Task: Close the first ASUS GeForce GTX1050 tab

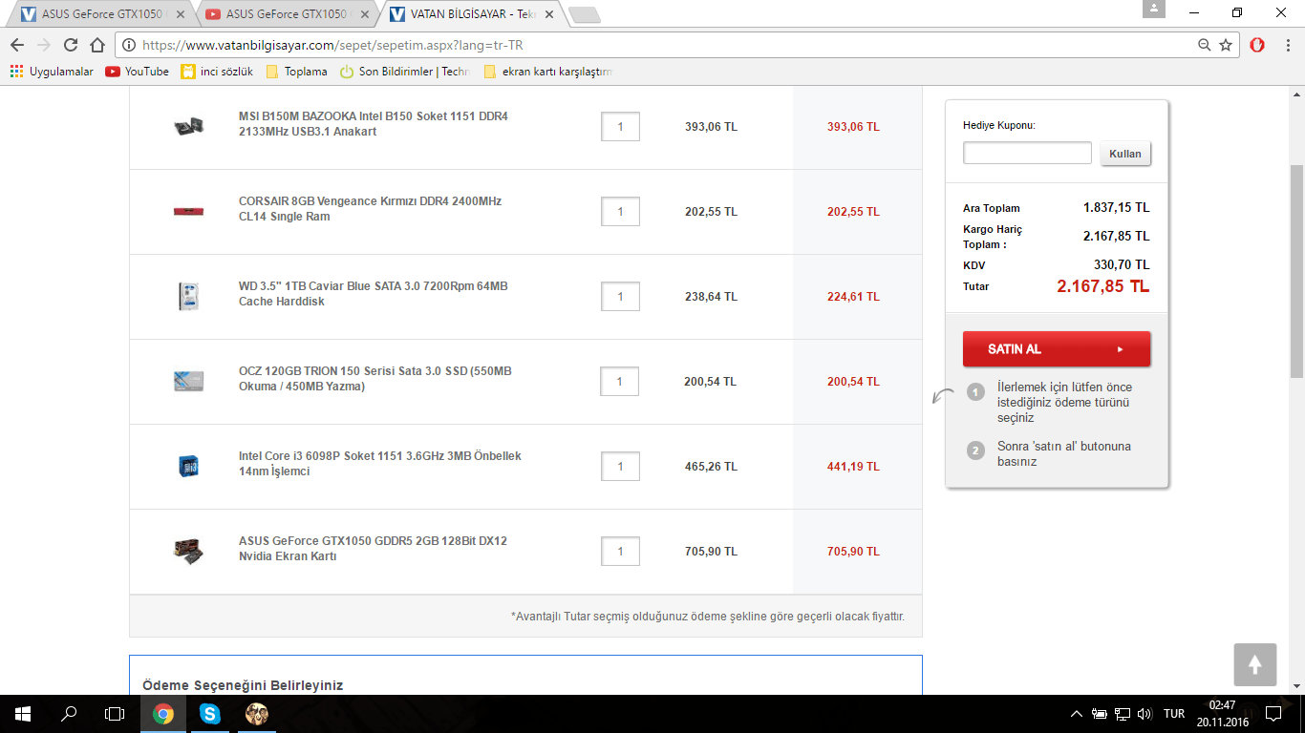Action: pos(179,14)
